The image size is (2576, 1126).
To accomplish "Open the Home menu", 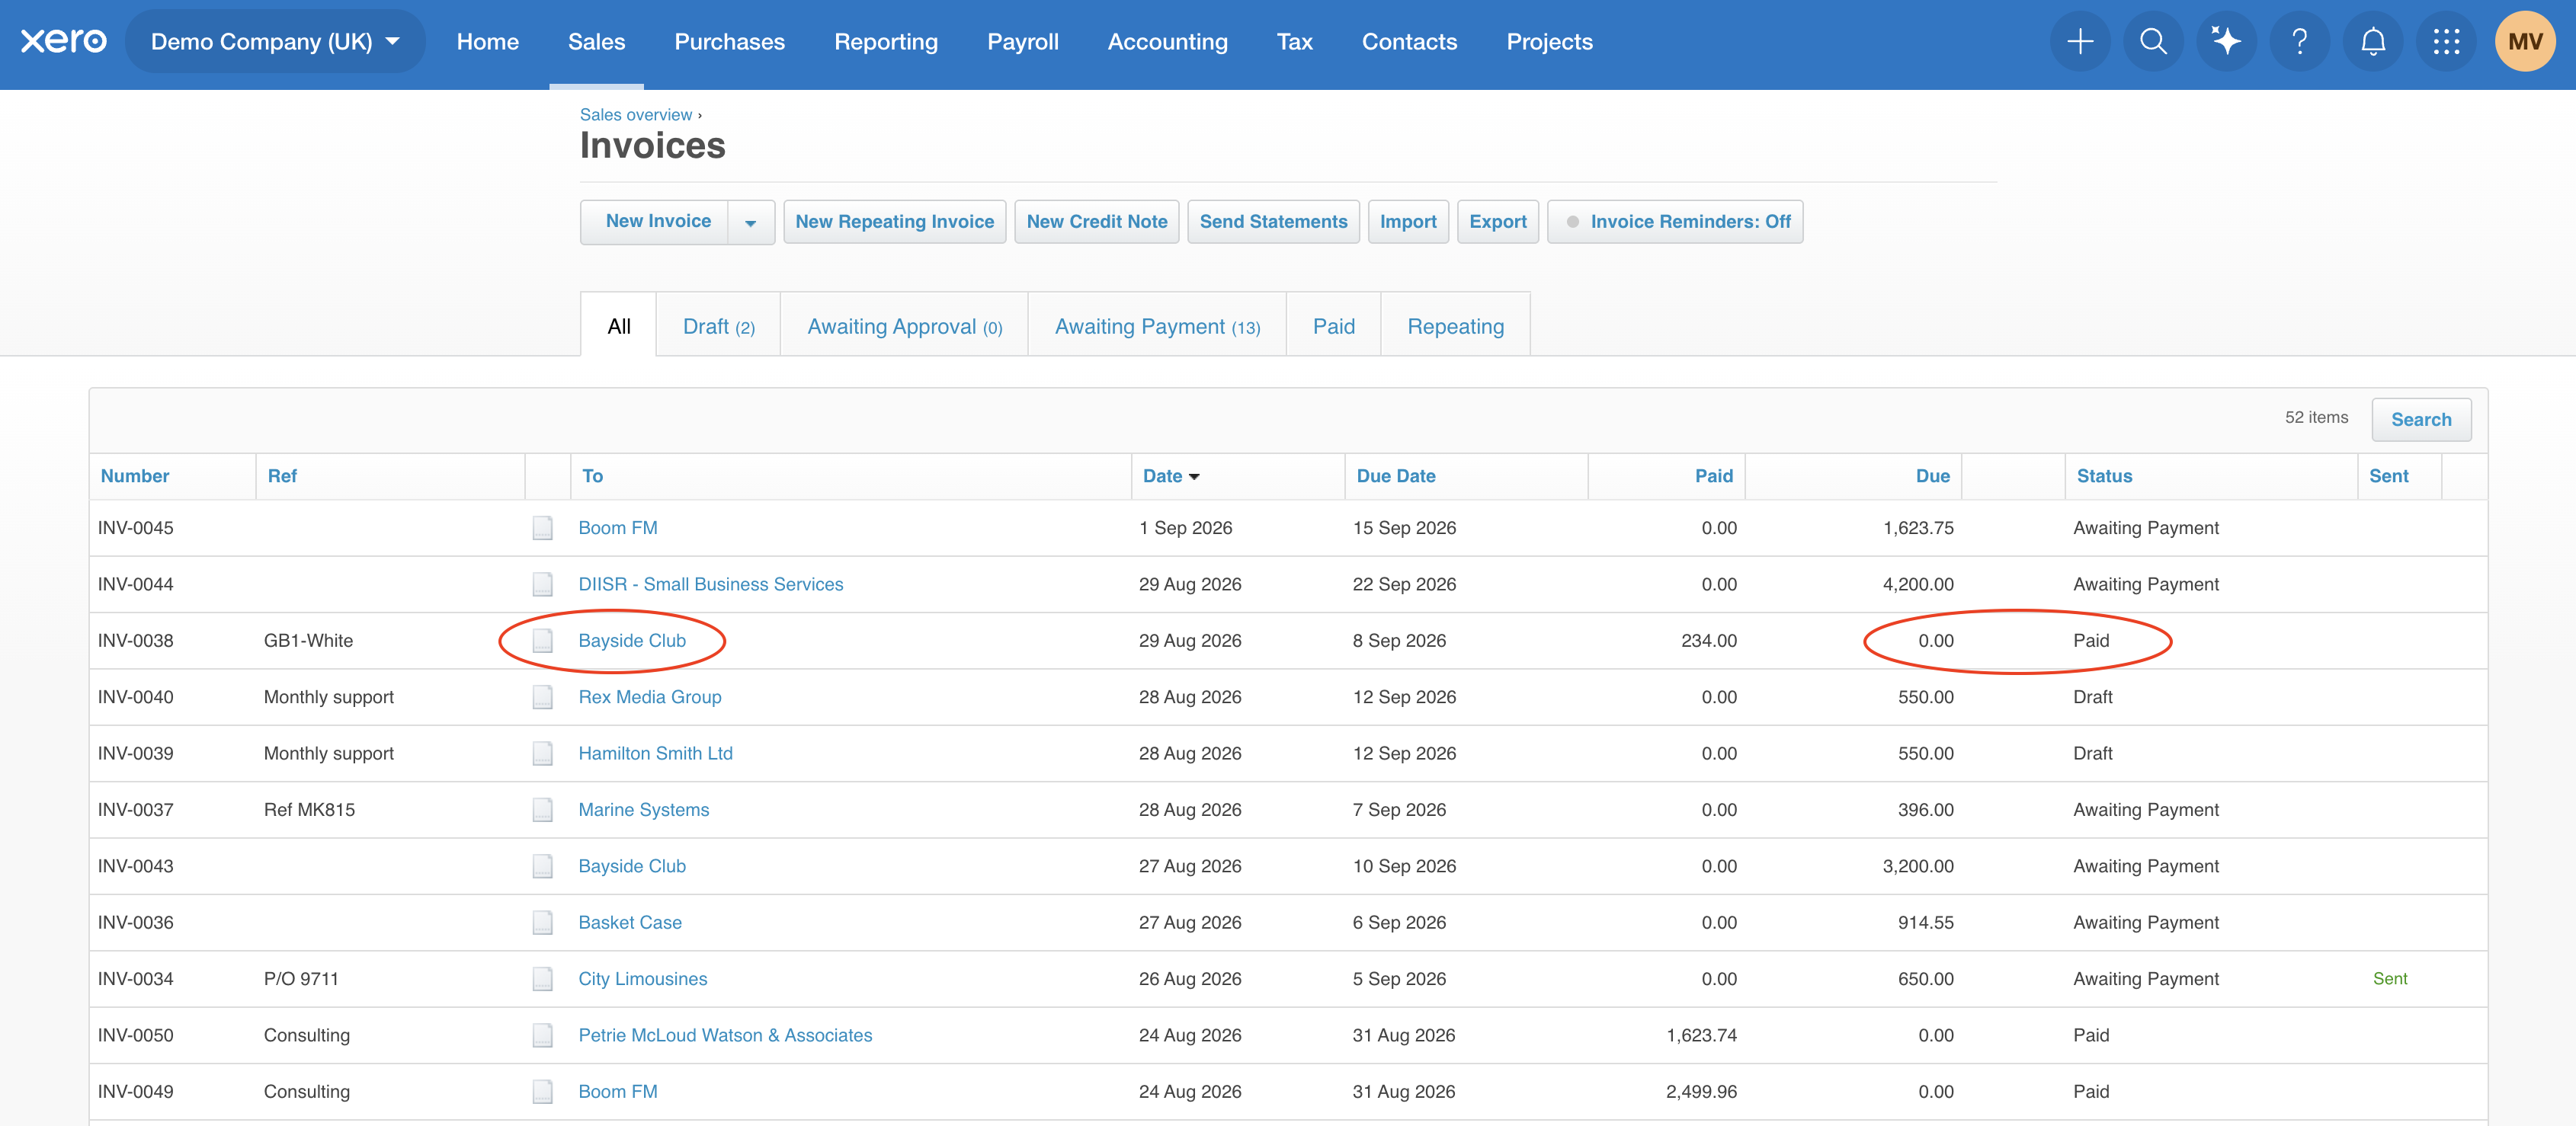I will click(488, 41).
